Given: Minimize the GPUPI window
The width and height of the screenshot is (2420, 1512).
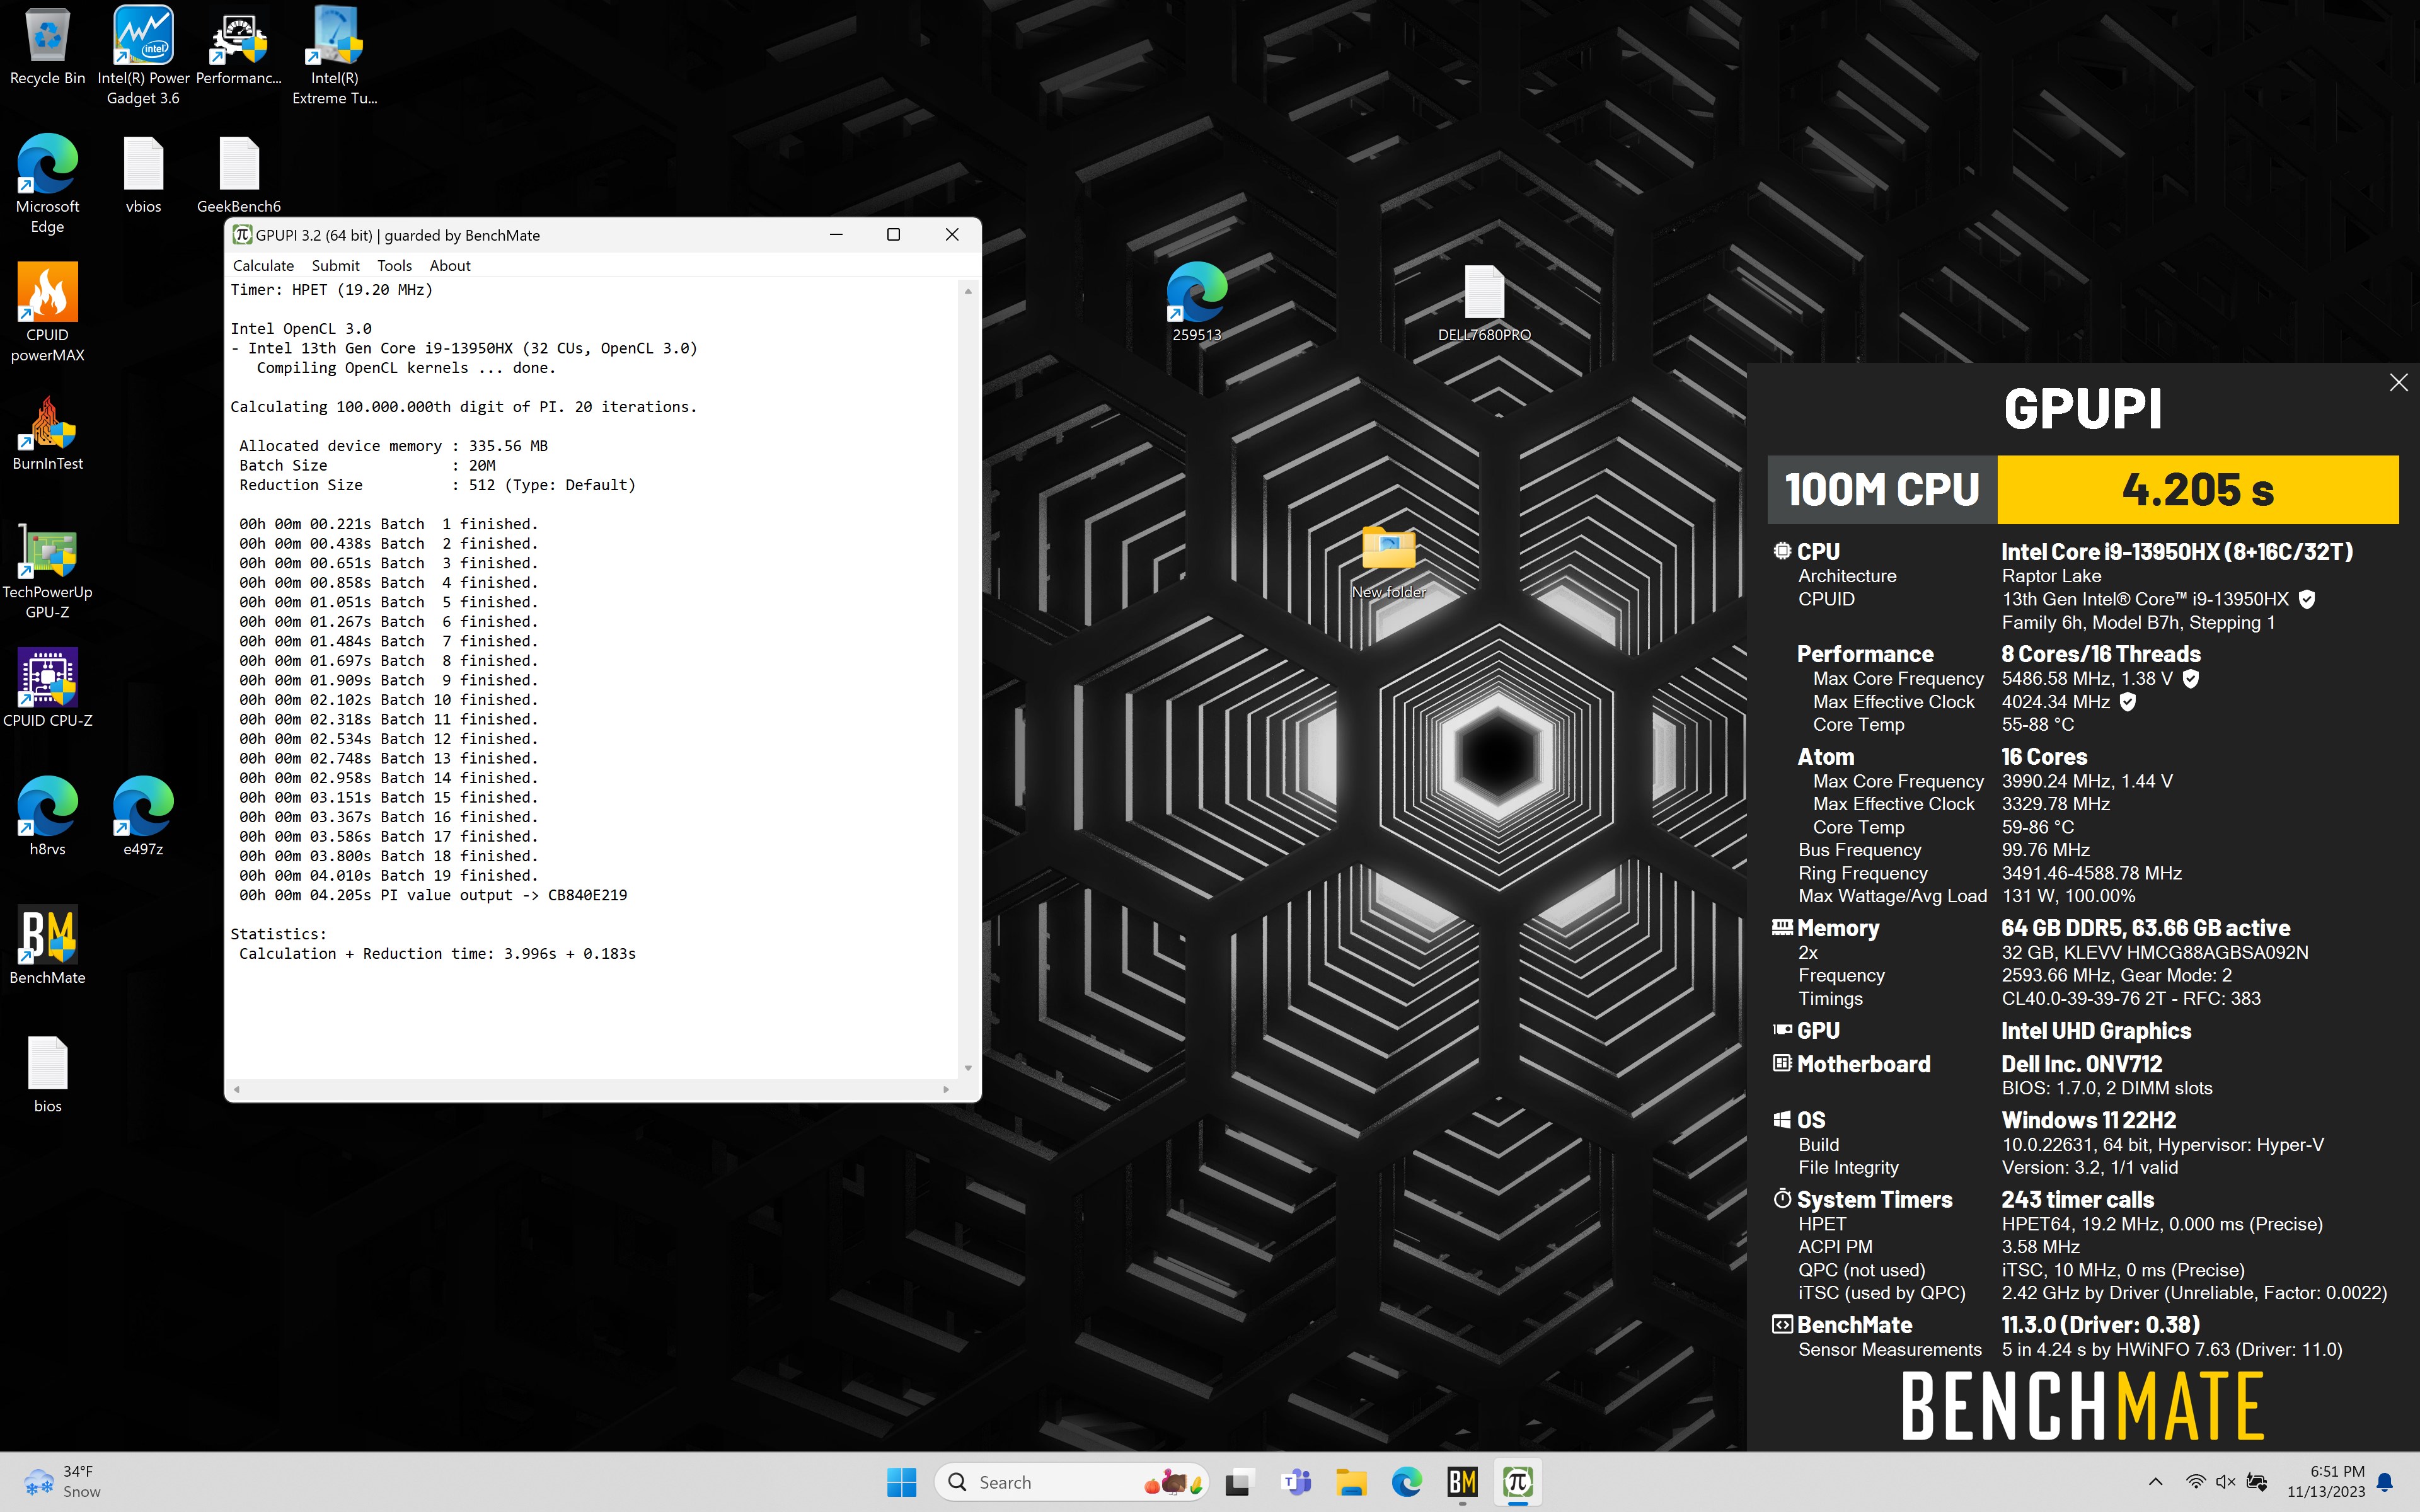Looking at the screenshot, I should tap(836, 234).
